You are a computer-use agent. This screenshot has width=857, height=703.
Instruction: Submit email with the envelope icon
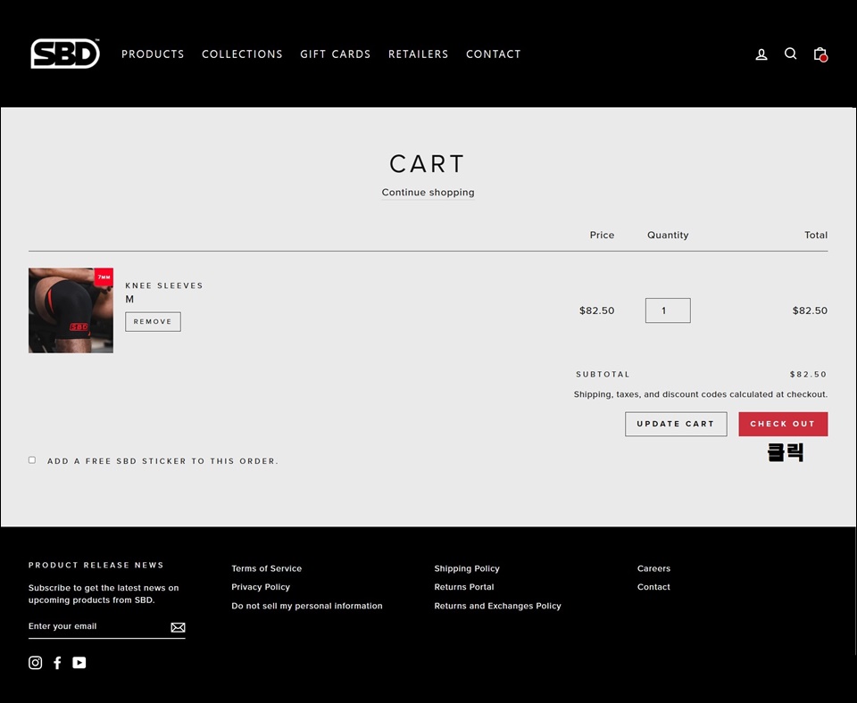coord(178,627)
